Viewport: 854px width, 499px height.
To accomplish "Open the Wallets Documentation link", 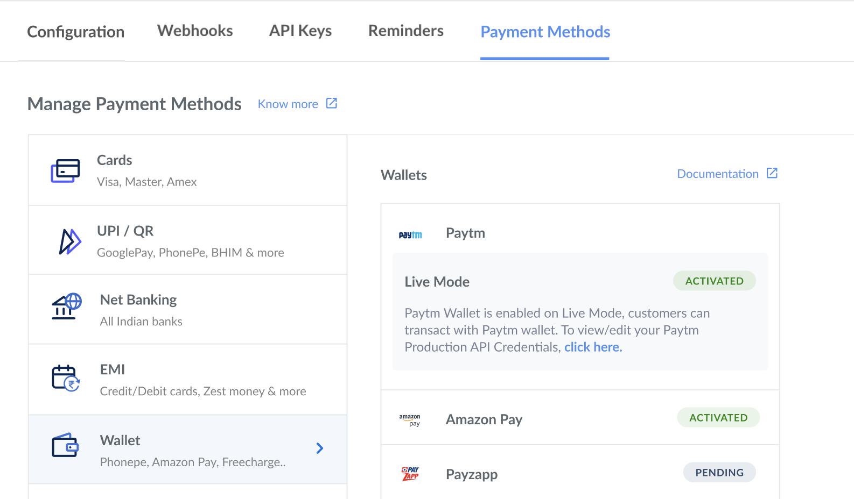I will click(x=718, y=174).
